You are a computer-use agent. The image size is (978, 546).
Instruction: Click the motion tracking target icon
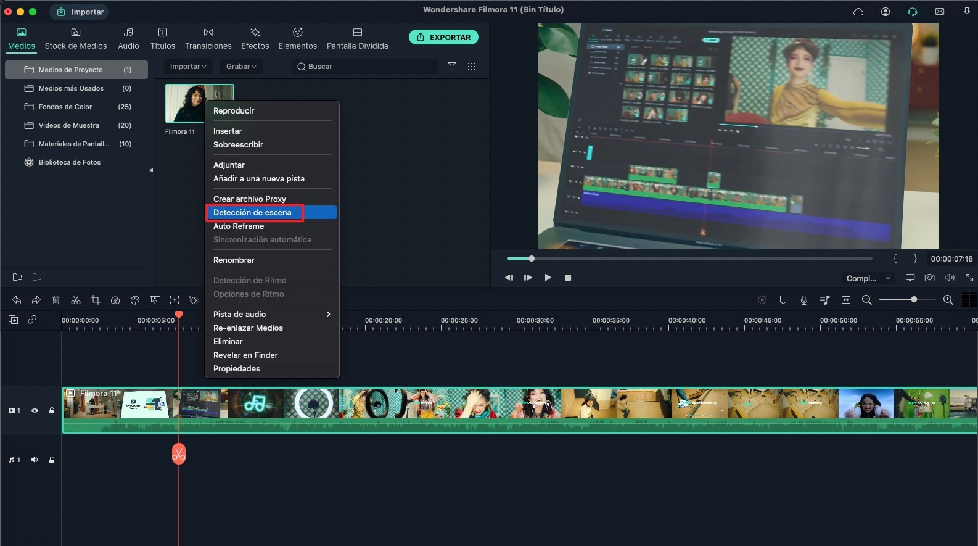pos(175,300)
